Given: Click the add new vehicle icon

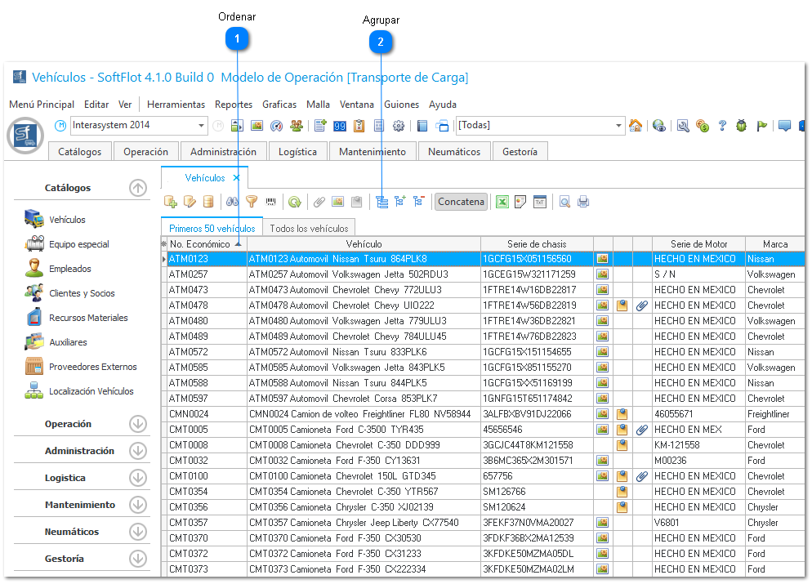Looking at the screenshot, I should 171,202.
